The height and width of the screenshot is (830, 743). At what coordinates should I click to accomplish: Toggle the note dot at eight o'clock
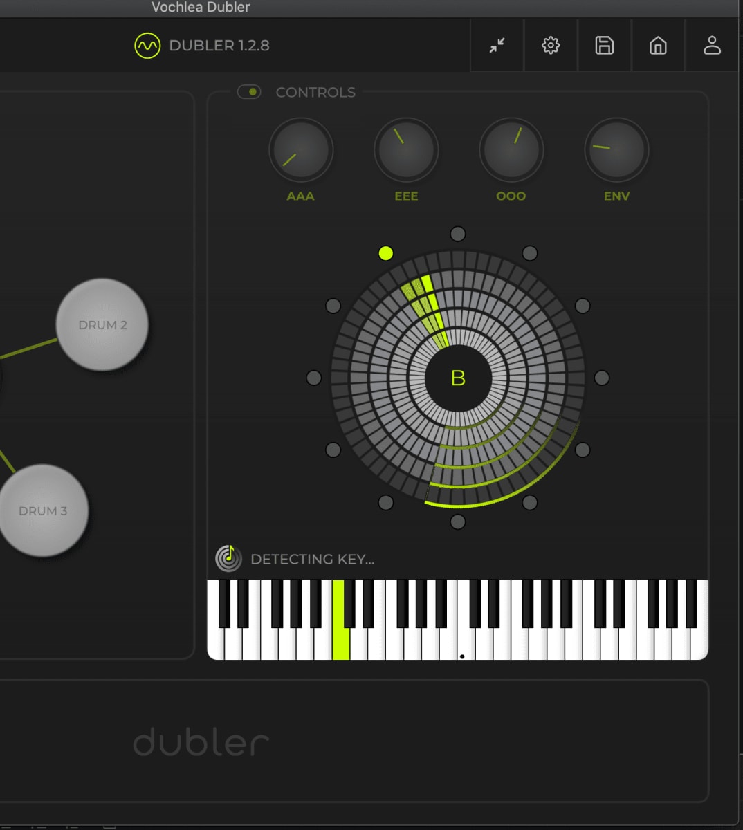[x=333, y=450]
